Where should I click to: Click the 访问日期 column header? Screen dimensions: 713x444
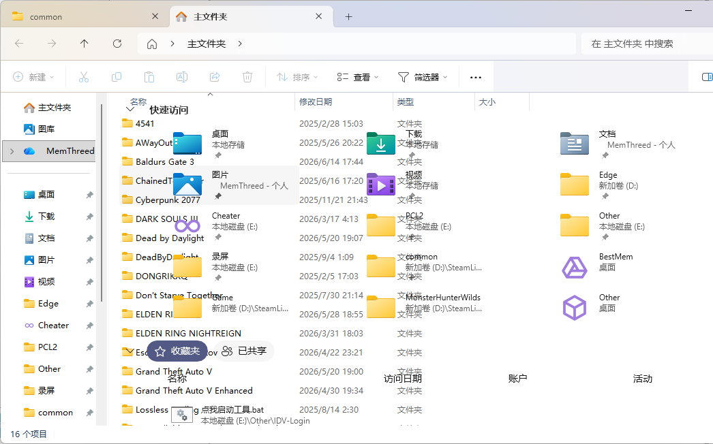coord(403,379)
